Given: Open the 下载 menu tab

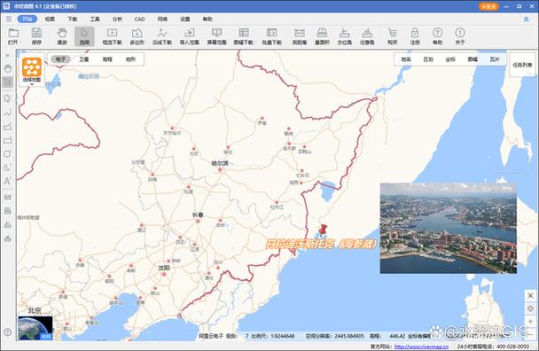Looking at the screenshot, I should coord(72,19).
